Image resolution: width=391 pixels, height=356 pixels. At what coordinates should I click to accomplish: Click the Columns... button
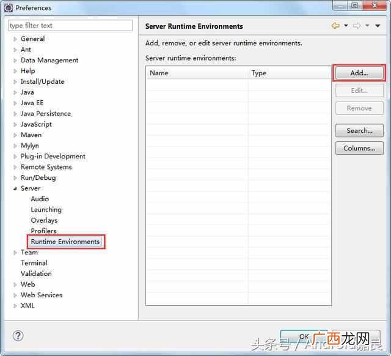coord(359,148)
